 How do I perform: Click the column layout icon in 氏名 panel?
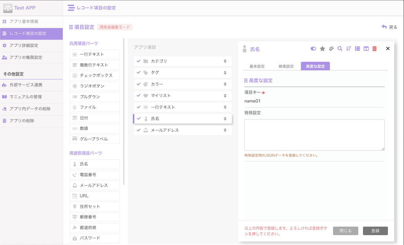coord(366,49)
